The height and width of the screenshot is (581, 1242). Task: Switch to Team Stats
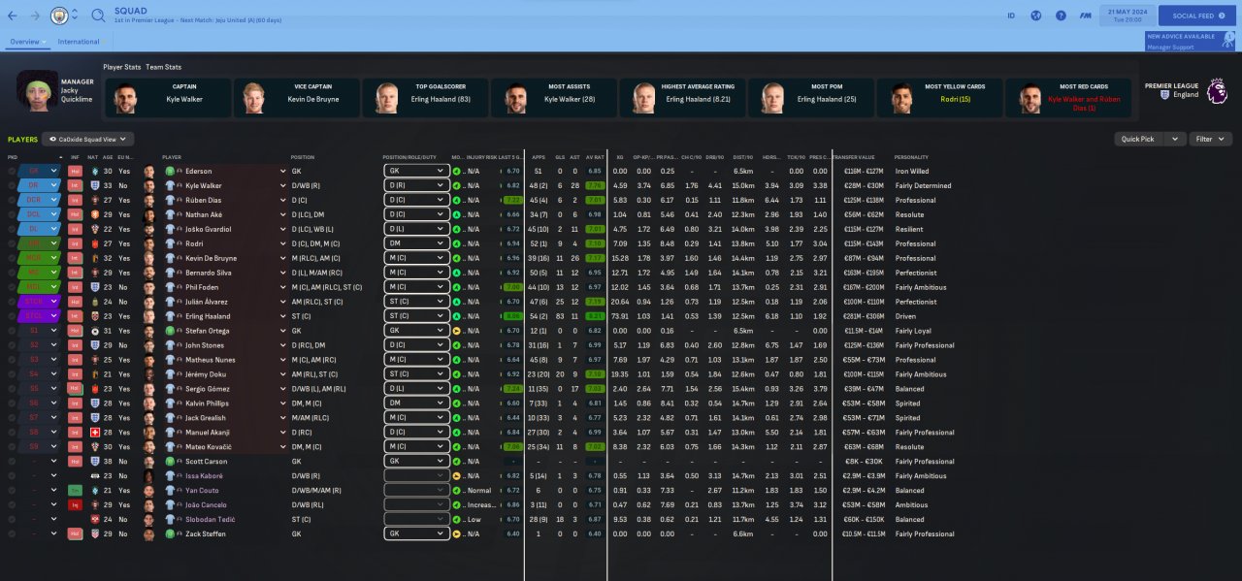point(164,67)
